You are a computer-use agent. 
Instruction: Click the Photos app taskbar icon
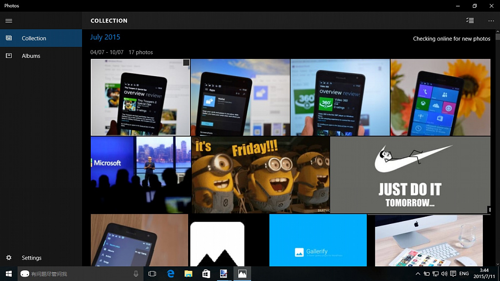242,274
